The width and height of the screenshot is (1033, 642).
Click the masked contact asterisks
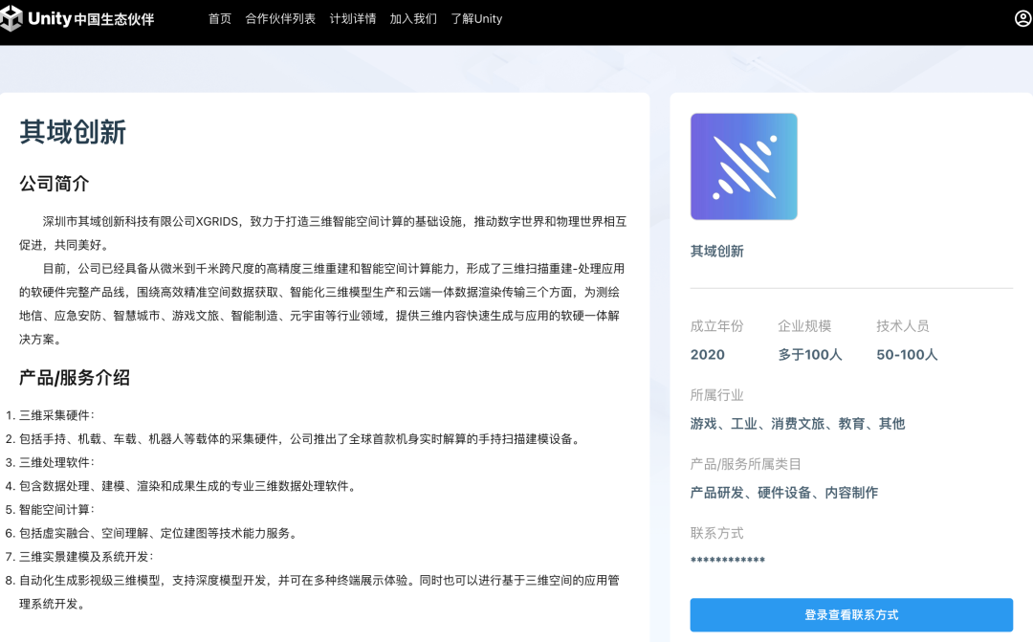coord(727,561)
